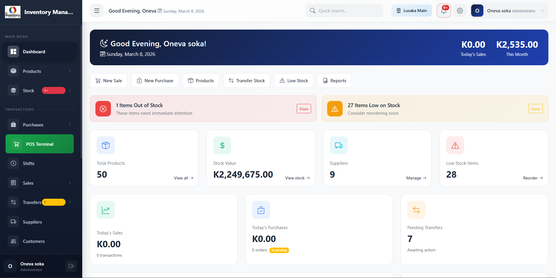Click View on the Items Out of Stock alert
This screenshot has height=278, width=556.
coord(304,109)
